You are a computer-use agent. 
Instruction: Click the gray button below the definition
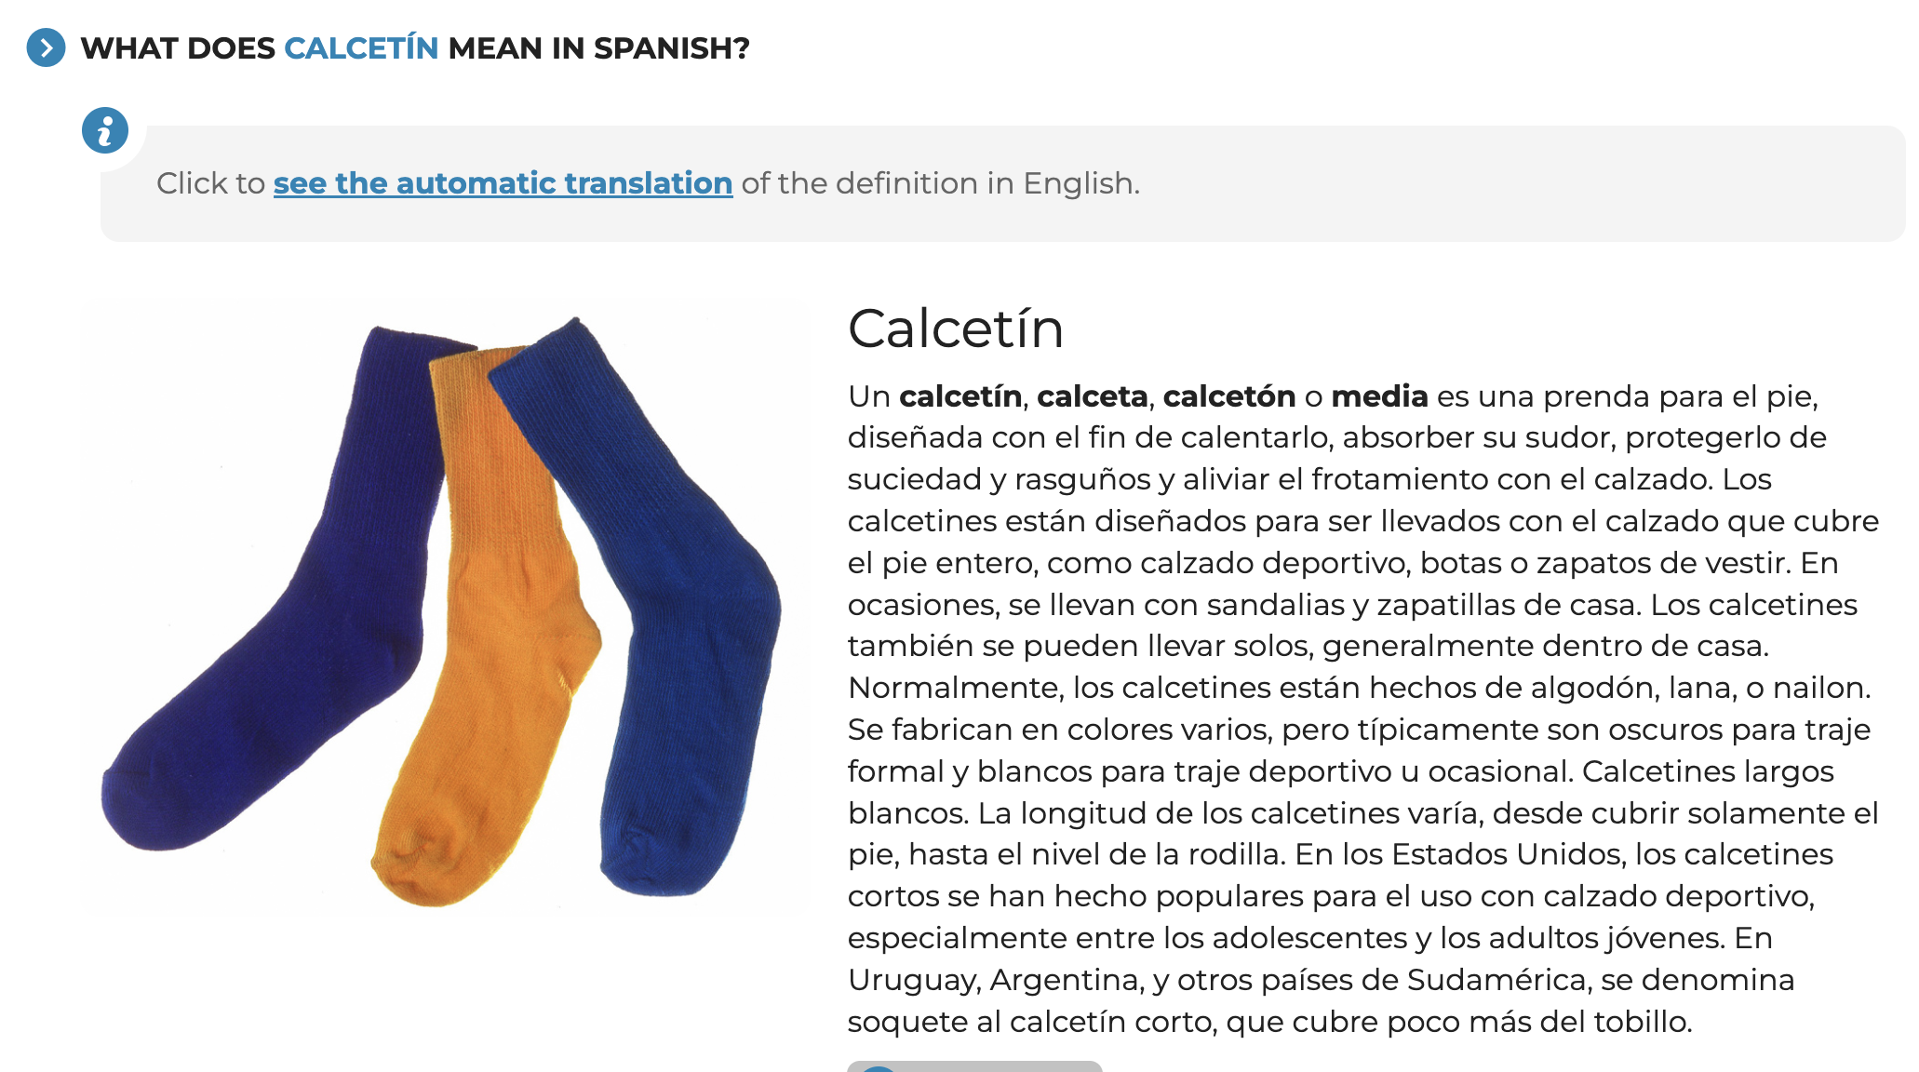974,1066
